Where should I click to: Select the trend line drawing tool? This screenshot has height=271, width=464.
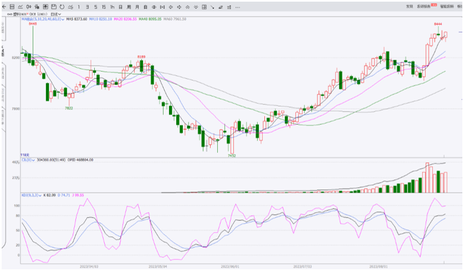pyautogui.click(x=212, y=7)
